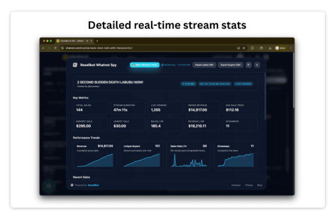Viewport: 334px width, 223px height.
Task: Click the Show Advanced Tools button
Action: (144, 65)
